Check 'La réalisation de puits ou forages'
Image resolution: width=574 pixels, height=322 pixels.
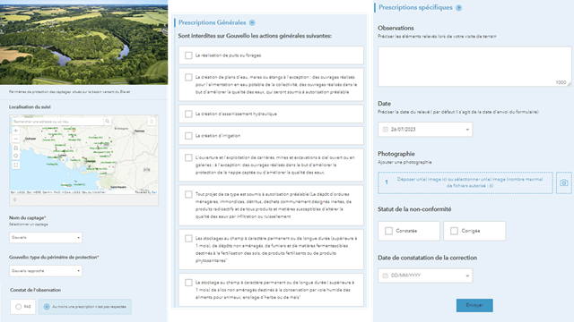188,55
